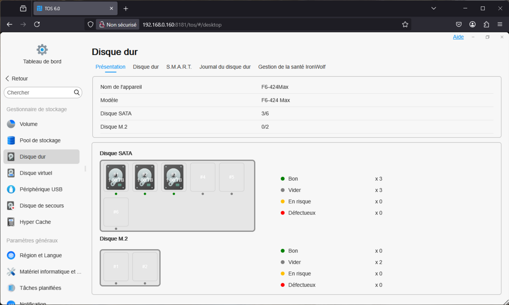509x305 pixels.
Task: Click the Matériel informatique tools icon
Action: coord(11,272)
